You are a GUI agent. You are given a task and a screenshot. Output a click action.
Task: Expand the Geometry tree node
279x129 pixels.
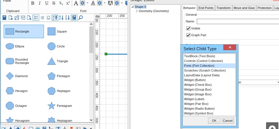click(137, 11)
